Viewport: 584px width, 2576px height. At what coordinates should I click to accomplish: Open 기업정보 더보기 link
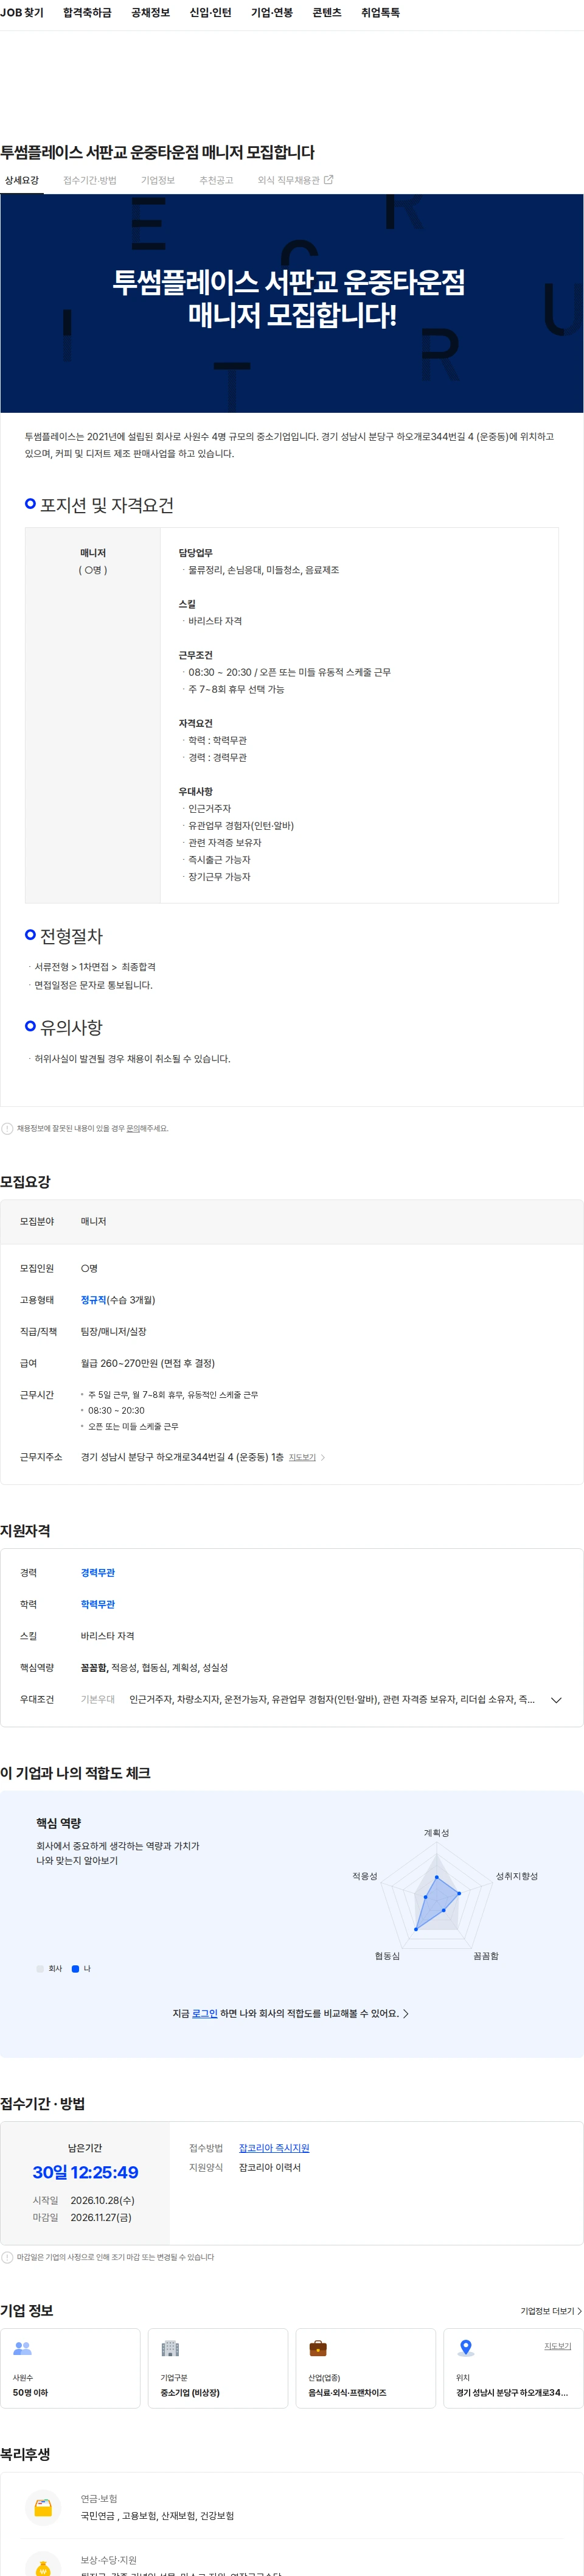551,2311
